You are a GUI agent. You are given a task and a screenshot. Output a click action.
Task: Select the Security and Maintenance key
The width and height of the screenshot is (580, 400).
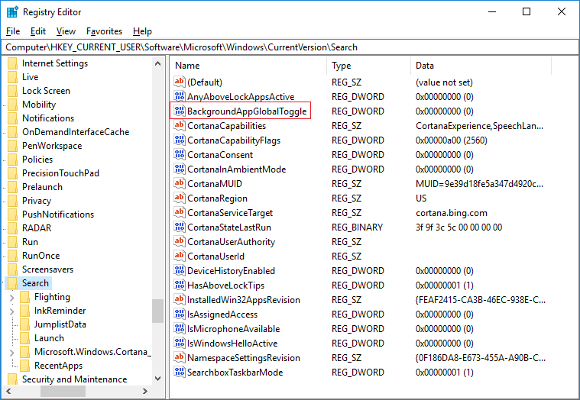coord(74,379)
